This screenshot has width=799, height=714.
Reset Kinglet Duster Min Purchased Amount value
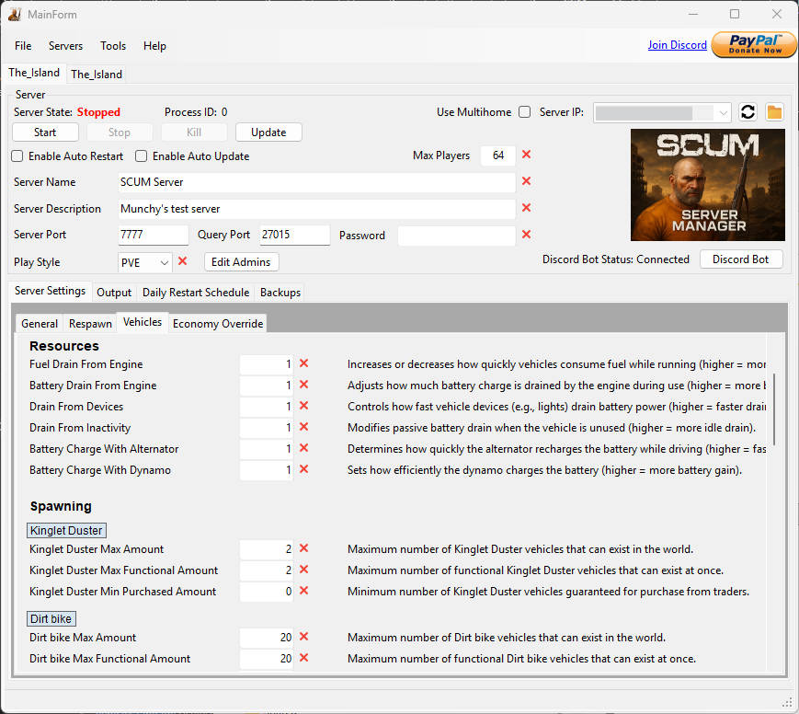[303, 591]
